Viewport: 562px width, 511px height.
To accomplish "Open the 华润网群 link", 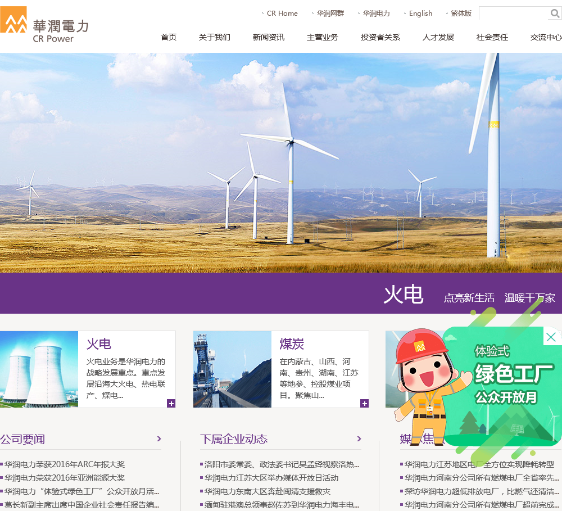I will coord(330,13).
